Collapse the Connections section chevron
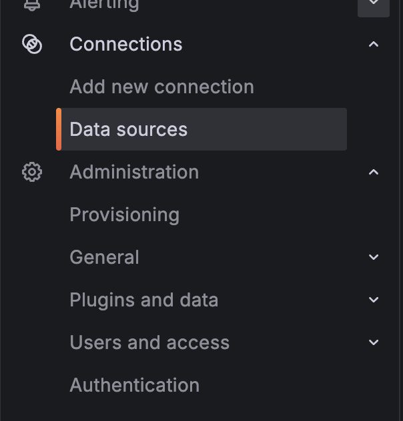This screenshot has height=421, width=403. [x=374, y=45]
